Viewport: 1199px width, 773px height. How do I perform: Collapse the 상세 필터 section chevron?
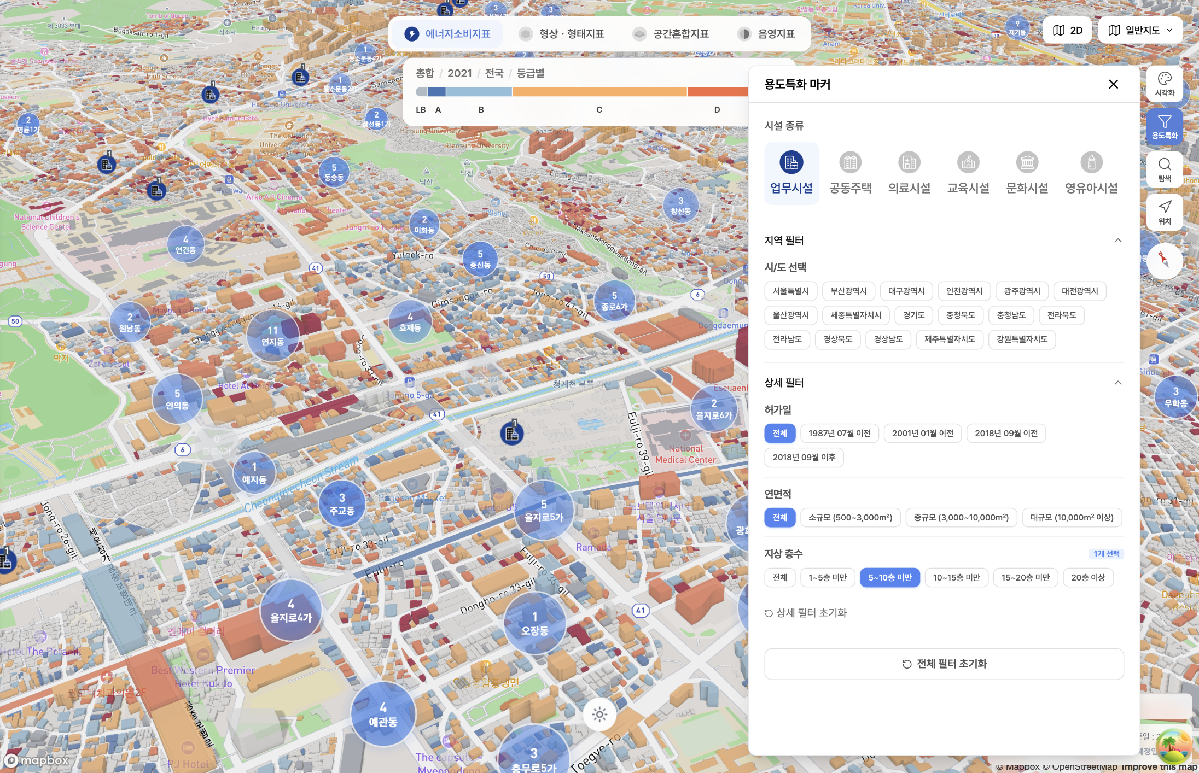pos(1117,383)
